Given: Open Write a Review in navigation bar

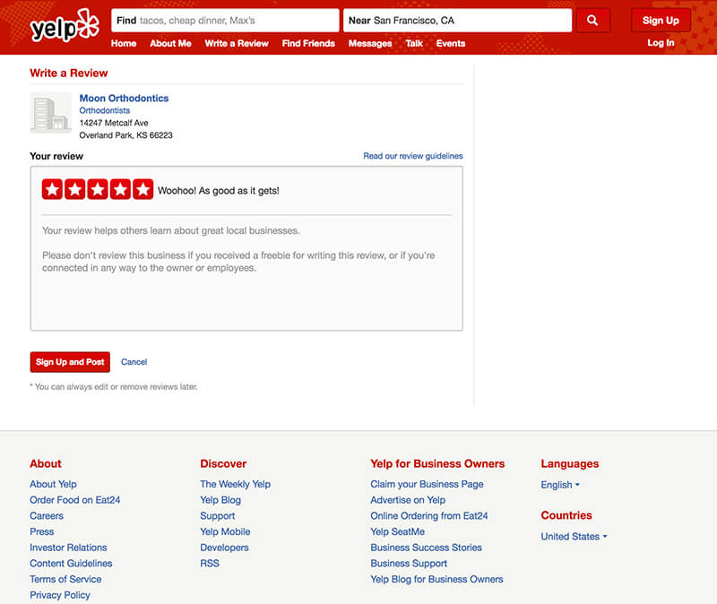Looking at the screenshot, I should click(236, 43).
